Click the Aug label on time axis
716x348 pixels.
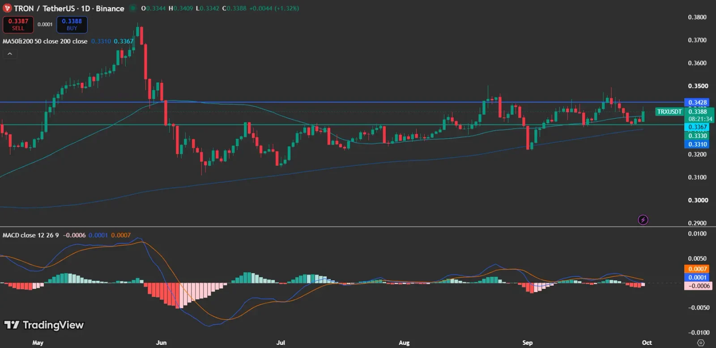coord(404,343)
